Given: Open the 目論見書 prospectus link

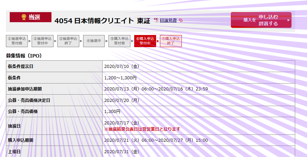Looking at the screenshot, I should click(168, 20).
